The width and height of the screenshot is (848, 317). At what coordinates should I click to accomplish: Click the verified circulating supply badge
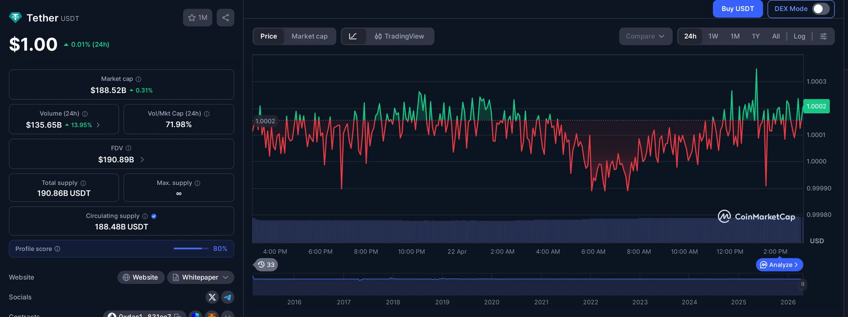(x=154, y=216)
